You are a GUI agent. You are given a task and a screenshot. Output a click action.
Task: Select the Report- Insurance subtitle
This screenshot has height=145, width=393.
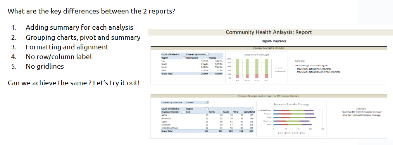[x=274, y=41]
